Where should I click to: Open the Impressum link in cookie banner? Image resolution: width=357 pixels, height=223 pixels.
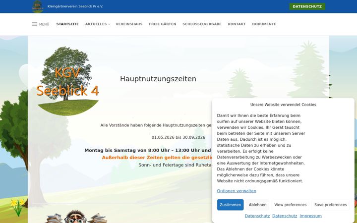coord(310,216)
